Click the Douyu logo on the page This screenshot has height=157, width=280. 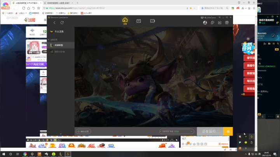pyautogui.click(x=30, y=20)
